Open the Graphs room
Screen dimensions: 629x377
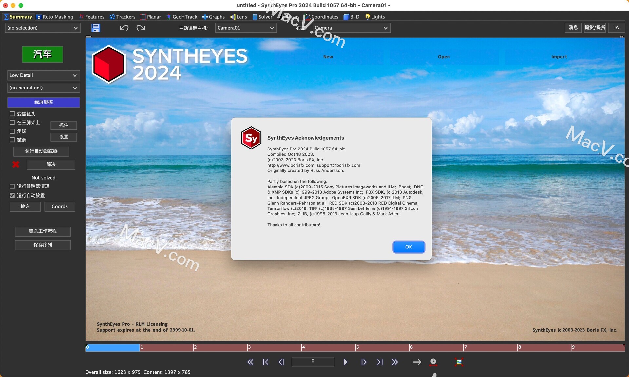point(213,17)
